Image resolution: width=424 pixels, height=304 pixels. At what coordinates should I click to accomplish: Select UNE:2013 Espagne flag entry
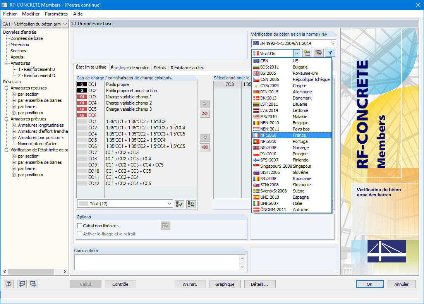[292, 197]
